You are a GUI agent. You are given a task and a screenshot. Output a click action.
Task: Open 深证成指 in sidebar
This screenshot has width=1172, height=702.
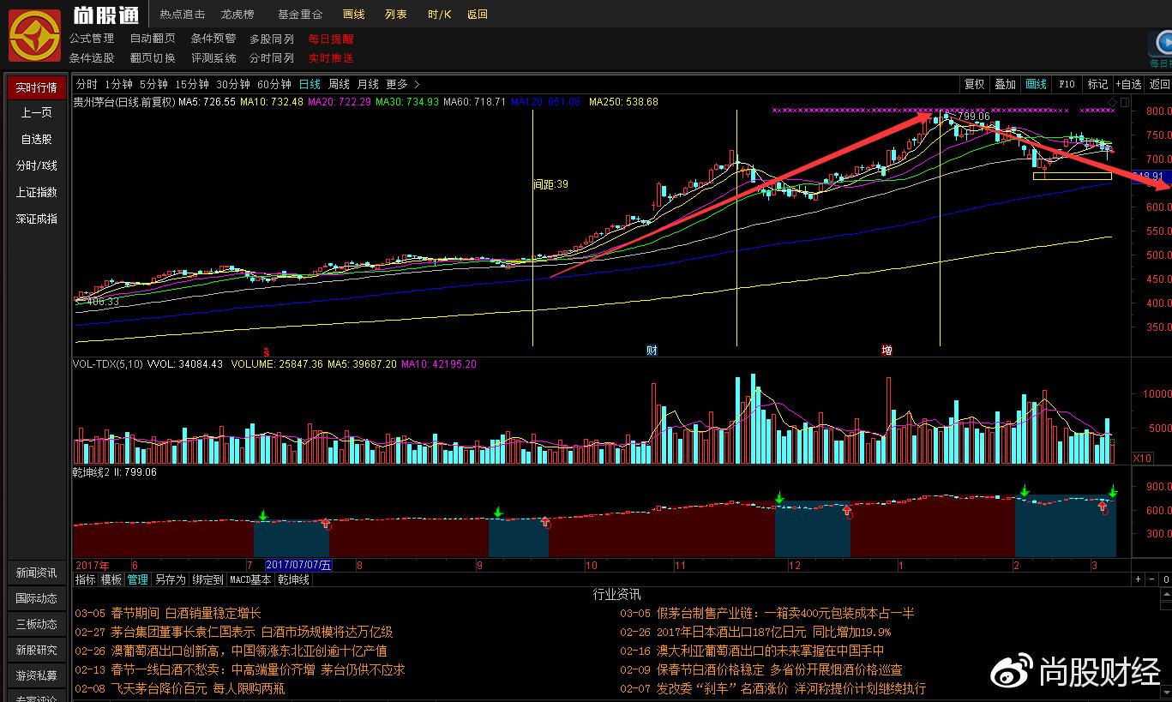tap(36, 219)
